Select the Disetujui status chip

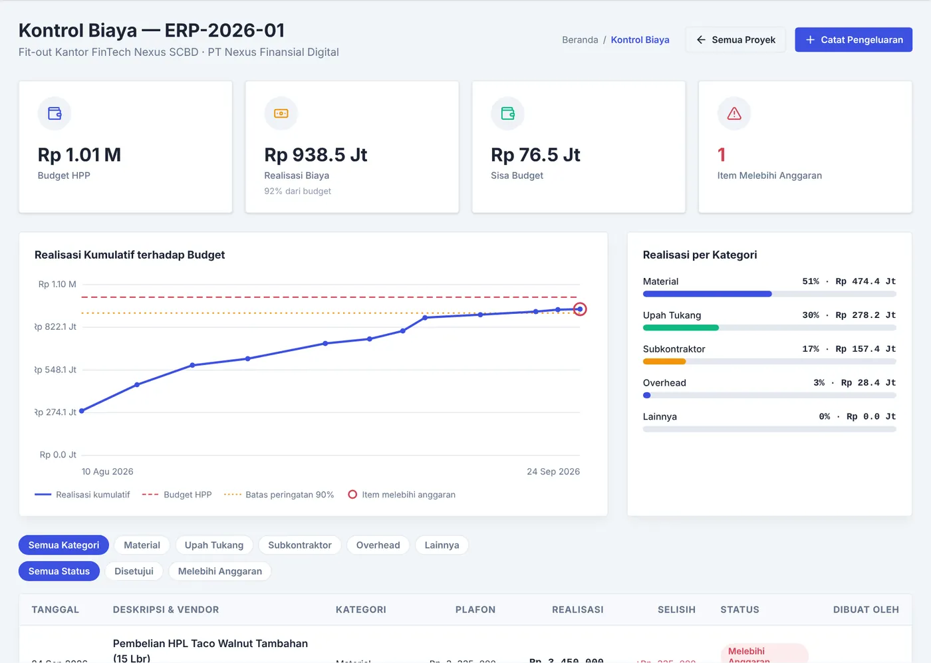coord(134,571)
